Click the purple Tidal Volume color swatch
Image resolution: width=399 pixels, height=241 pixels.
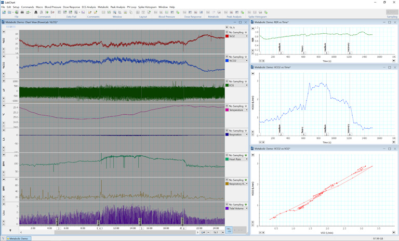pos(227,209)
